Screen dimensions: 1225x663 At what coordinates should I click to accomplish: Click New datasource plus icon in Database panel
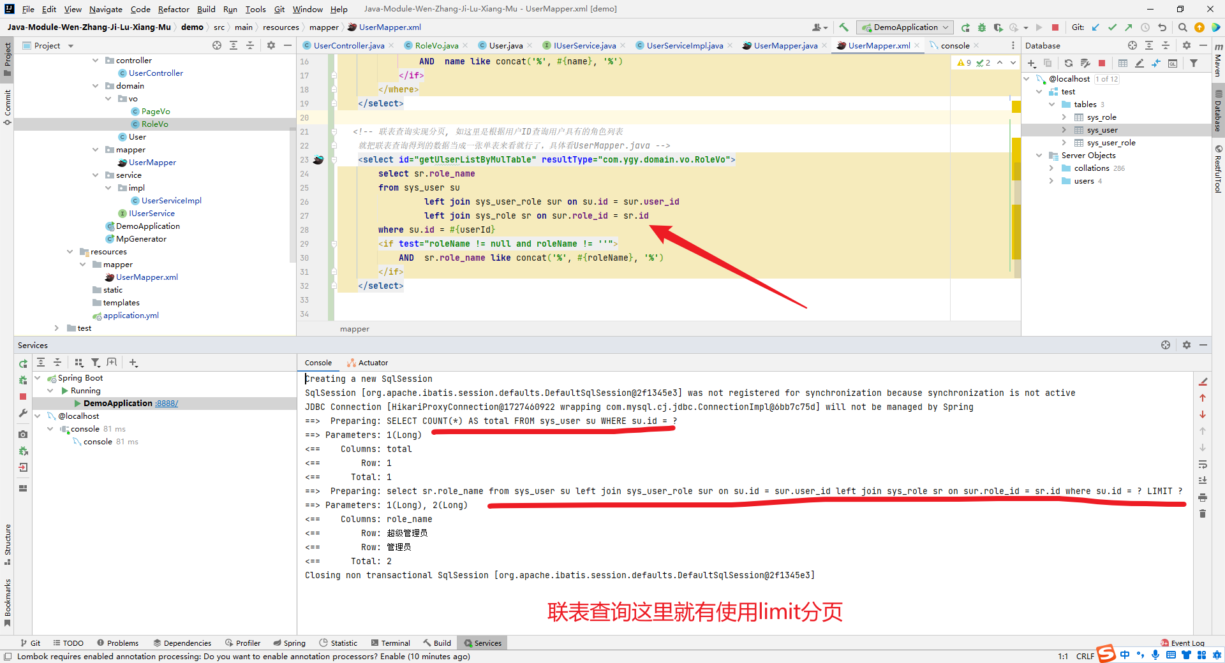tap(1032, 63)
